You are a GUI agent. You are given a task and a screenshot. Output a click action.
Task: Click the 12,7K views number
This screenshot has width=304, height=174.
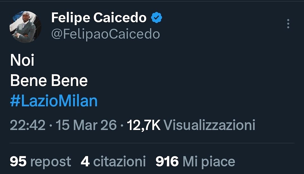point(144,125)
